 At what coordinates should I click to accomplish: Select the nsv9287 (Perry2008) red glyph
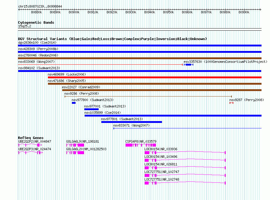coord(231,103)
